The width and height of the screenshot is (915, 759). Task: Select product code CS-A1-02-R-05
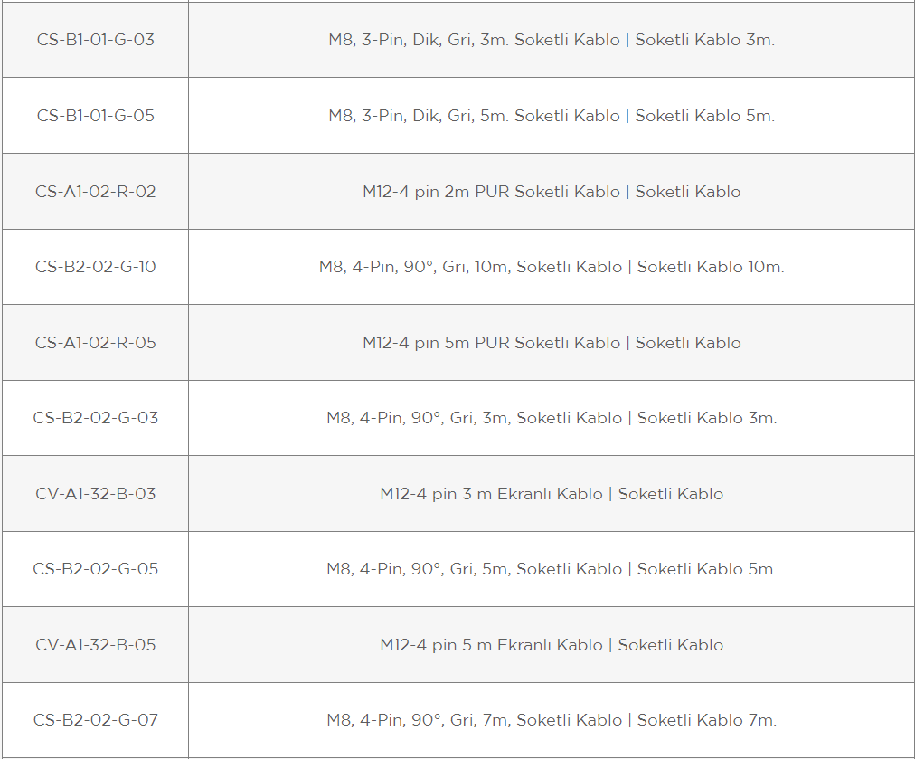point(96,343)
